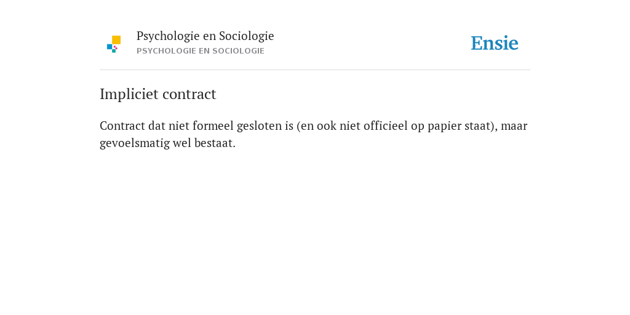The width and height of the screenshot is (630, 315).
Task: Click the word contract in the heading
Action: pyautogui.click(x=189, y=94)
